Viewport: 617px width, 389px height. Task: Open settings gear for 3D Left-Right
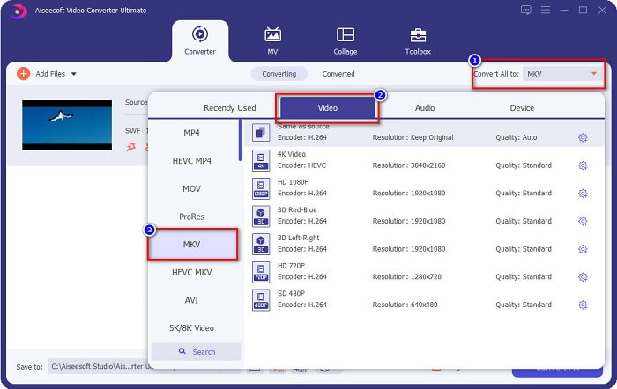pos(583,249)
